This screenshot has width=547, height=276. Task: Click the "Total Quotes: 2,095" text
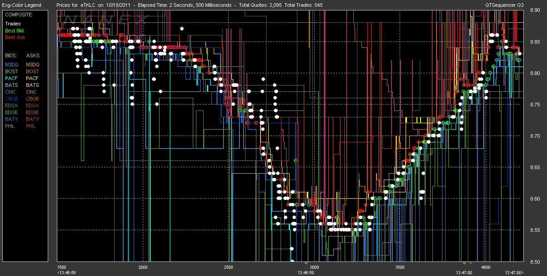261,5
